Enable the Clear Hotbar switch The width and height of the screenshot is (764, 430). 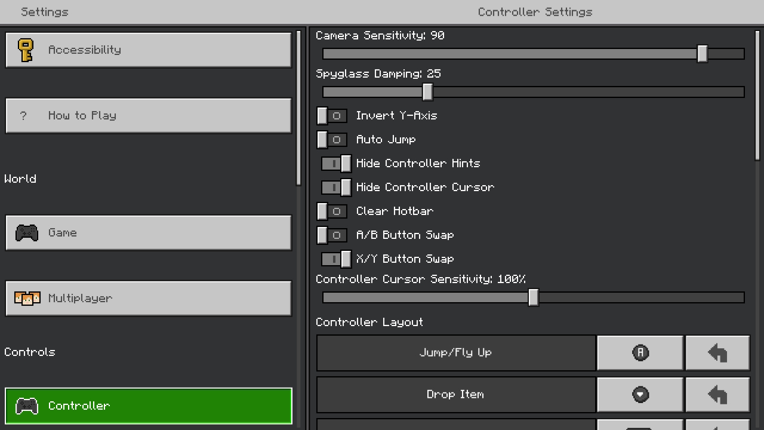[332, 211]
